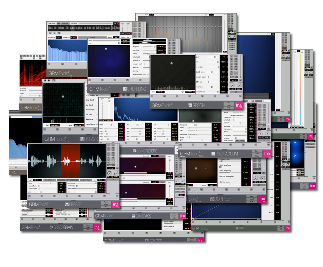Viewport: 323px width, 267px height.
Task: Click the COMBFILTERS plugin logo icon
Action: click(x=134, y=151)
